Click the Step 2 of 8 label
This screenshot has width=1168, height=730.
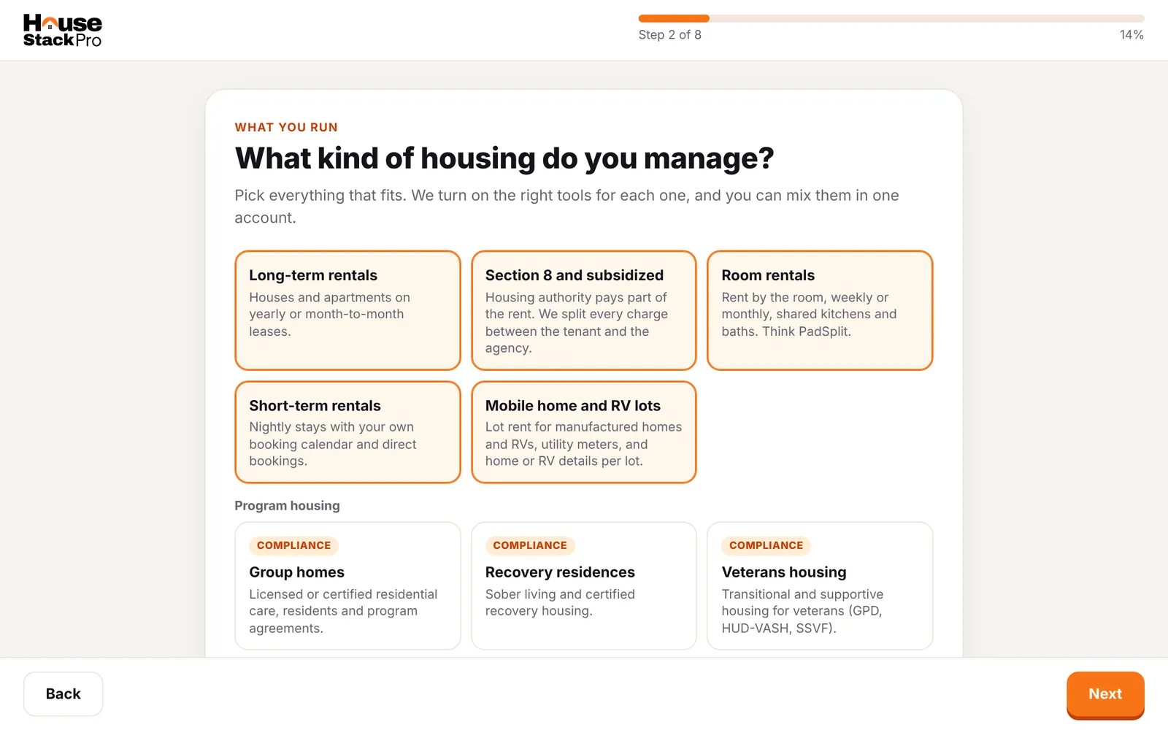669,35
